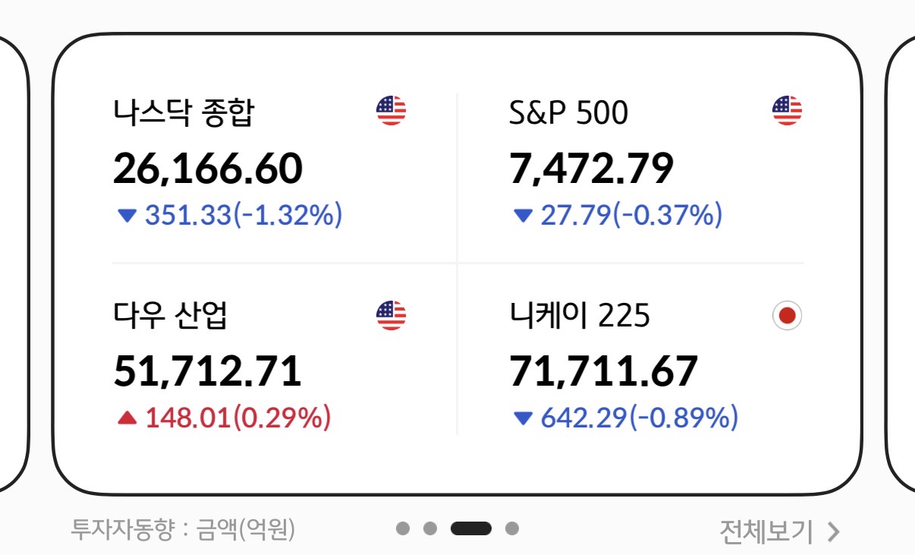Tap the US flag icon beside S&P 500

787,111
